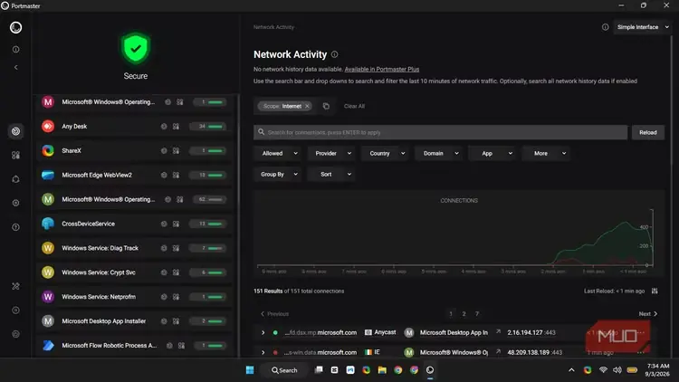Image resolution: width=679 pixels, height=382 pixels.
Task: Collapse the sidebar with the left chevron
Action: 15,67
